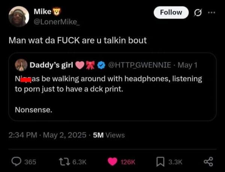Open the @HTTP_GWENNIE profile handle
The image size is (225, 172).
tap(140, 65)
